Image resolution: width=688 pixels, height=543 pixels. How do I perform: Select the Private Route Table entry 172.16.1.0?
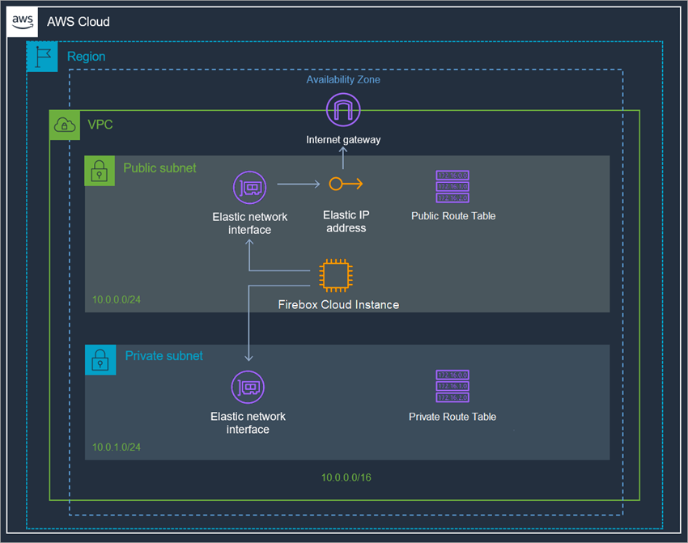tap(452, 387)
